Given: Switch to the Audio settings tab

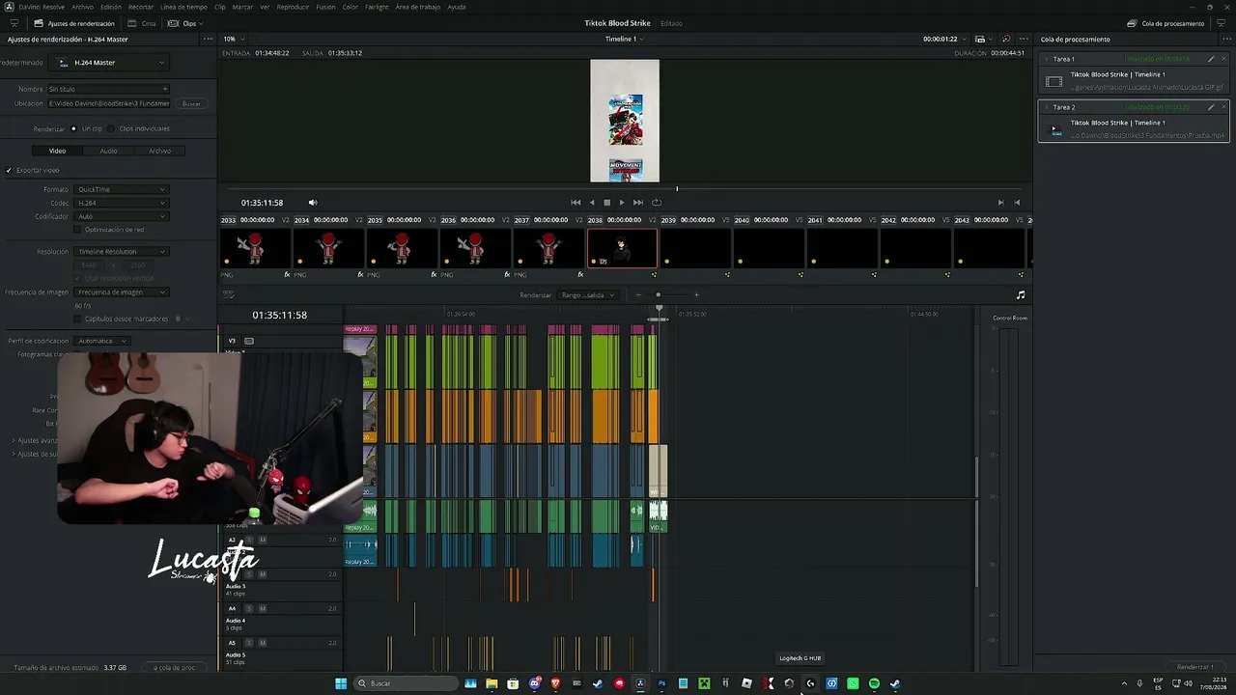Looking at the screenshot, I should pyautogui.click(x=108, y=151).
